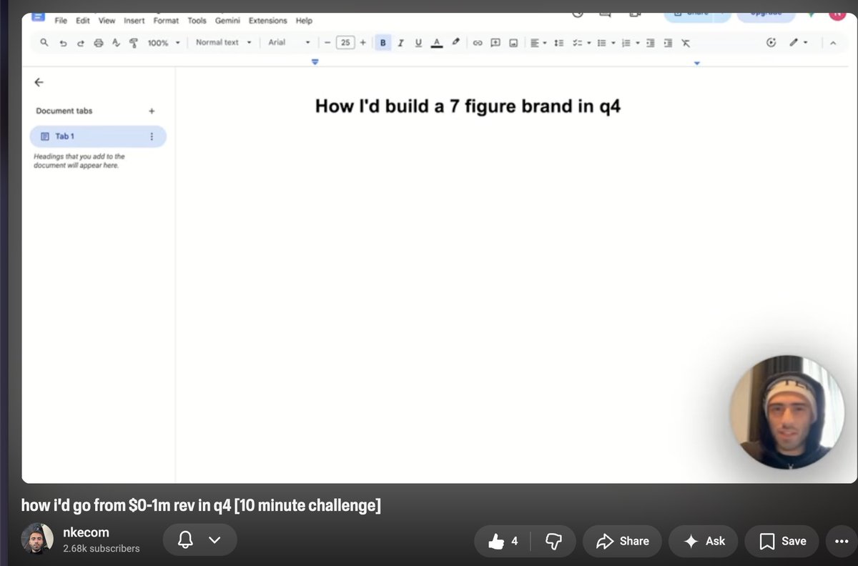Click the insert image icon
The height and width of the screenshot is (566, 858).
[x=513, y=43]
